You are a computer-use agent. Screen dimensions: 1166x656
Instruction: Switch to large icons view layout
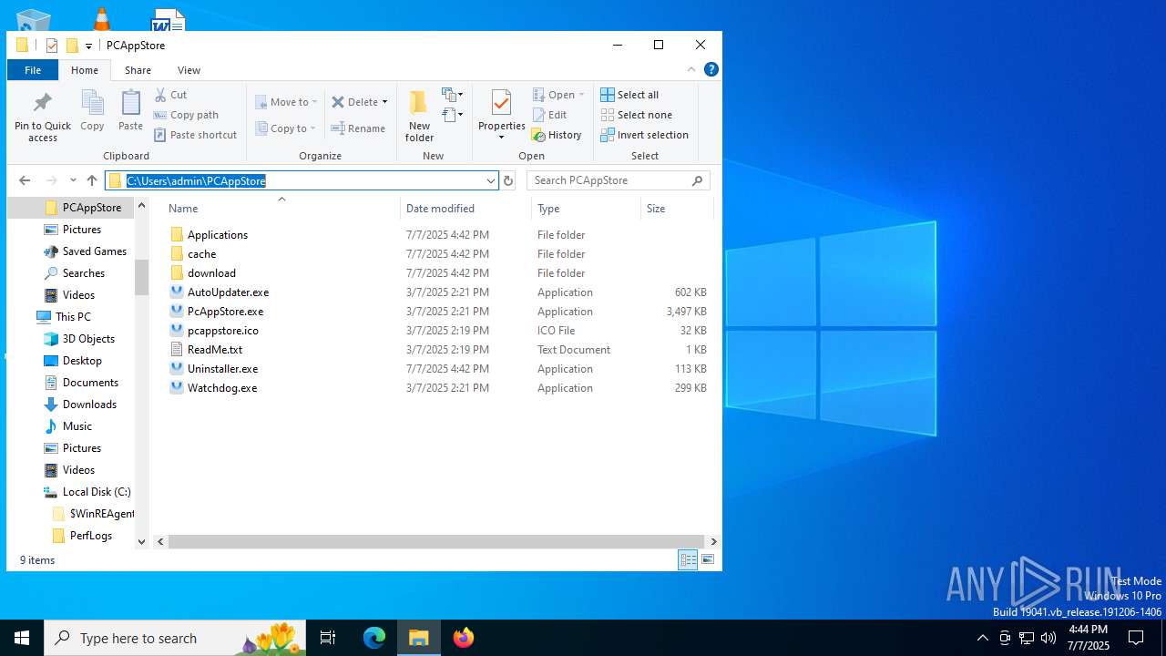pyautogui.click(x=708, y=559)
